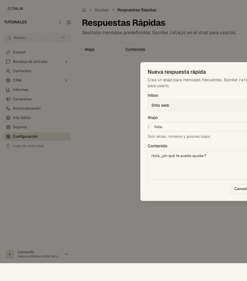Click the Atajo column header

pyautogui.click(x=89, y=49)
